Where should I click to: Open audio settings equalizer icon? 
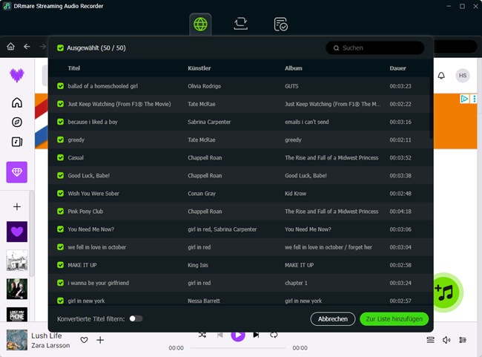[463, 340]
